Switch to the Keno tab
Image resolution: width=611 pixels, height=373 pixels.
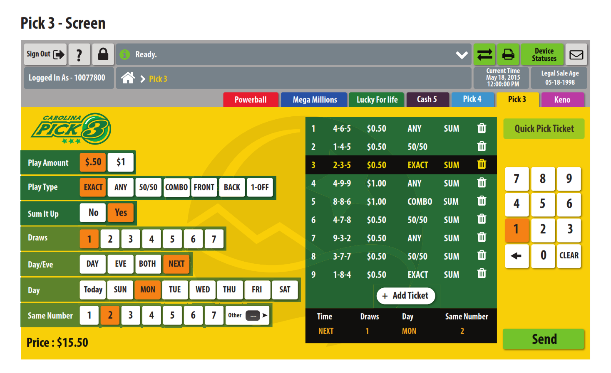(562, 100)
